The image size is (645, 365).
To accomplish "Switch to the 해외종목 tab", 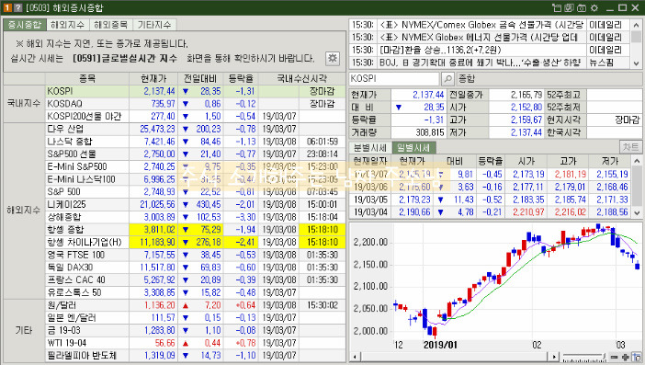I will pos(111,25).
